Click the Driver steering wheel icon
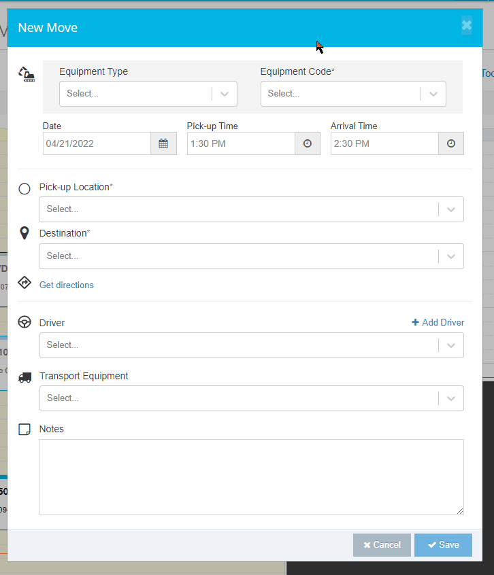Image resolution: width=494 pixels, height=575 pixels. point(24,322)
